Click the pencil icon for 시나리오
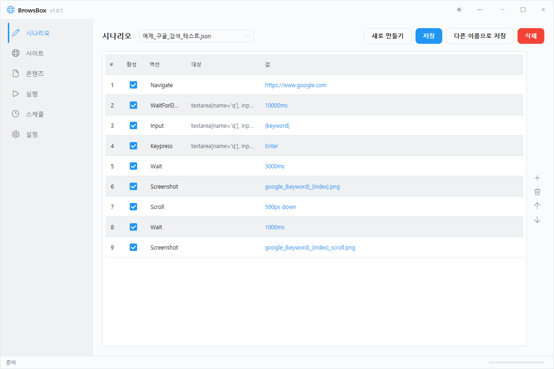This screenshot has width=554, height=369. [16, 33]
